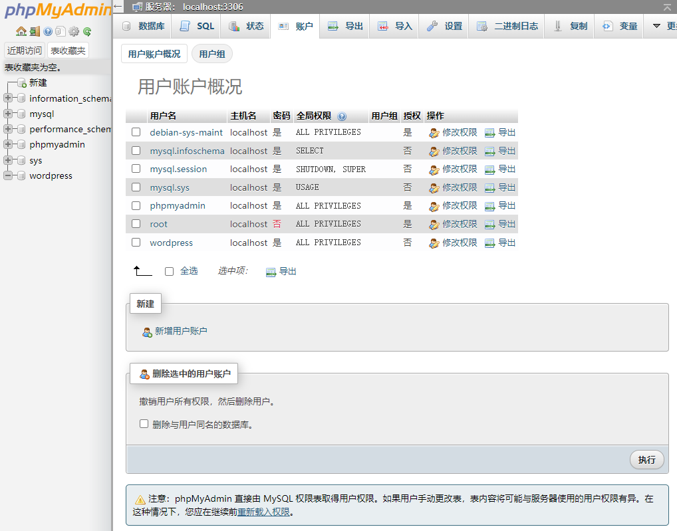Open the 复制 tab
This screenshot has height=531, width=677.
(x=569, y=27)
